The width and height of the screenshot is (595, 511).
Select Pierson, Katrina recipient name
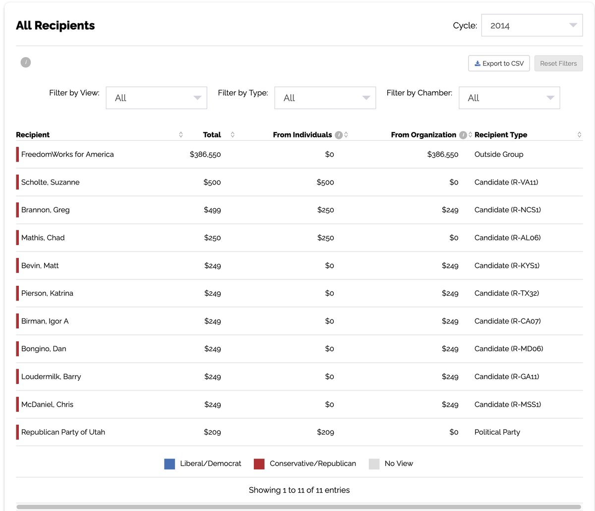pyautogui.click(x=47, y=293)
